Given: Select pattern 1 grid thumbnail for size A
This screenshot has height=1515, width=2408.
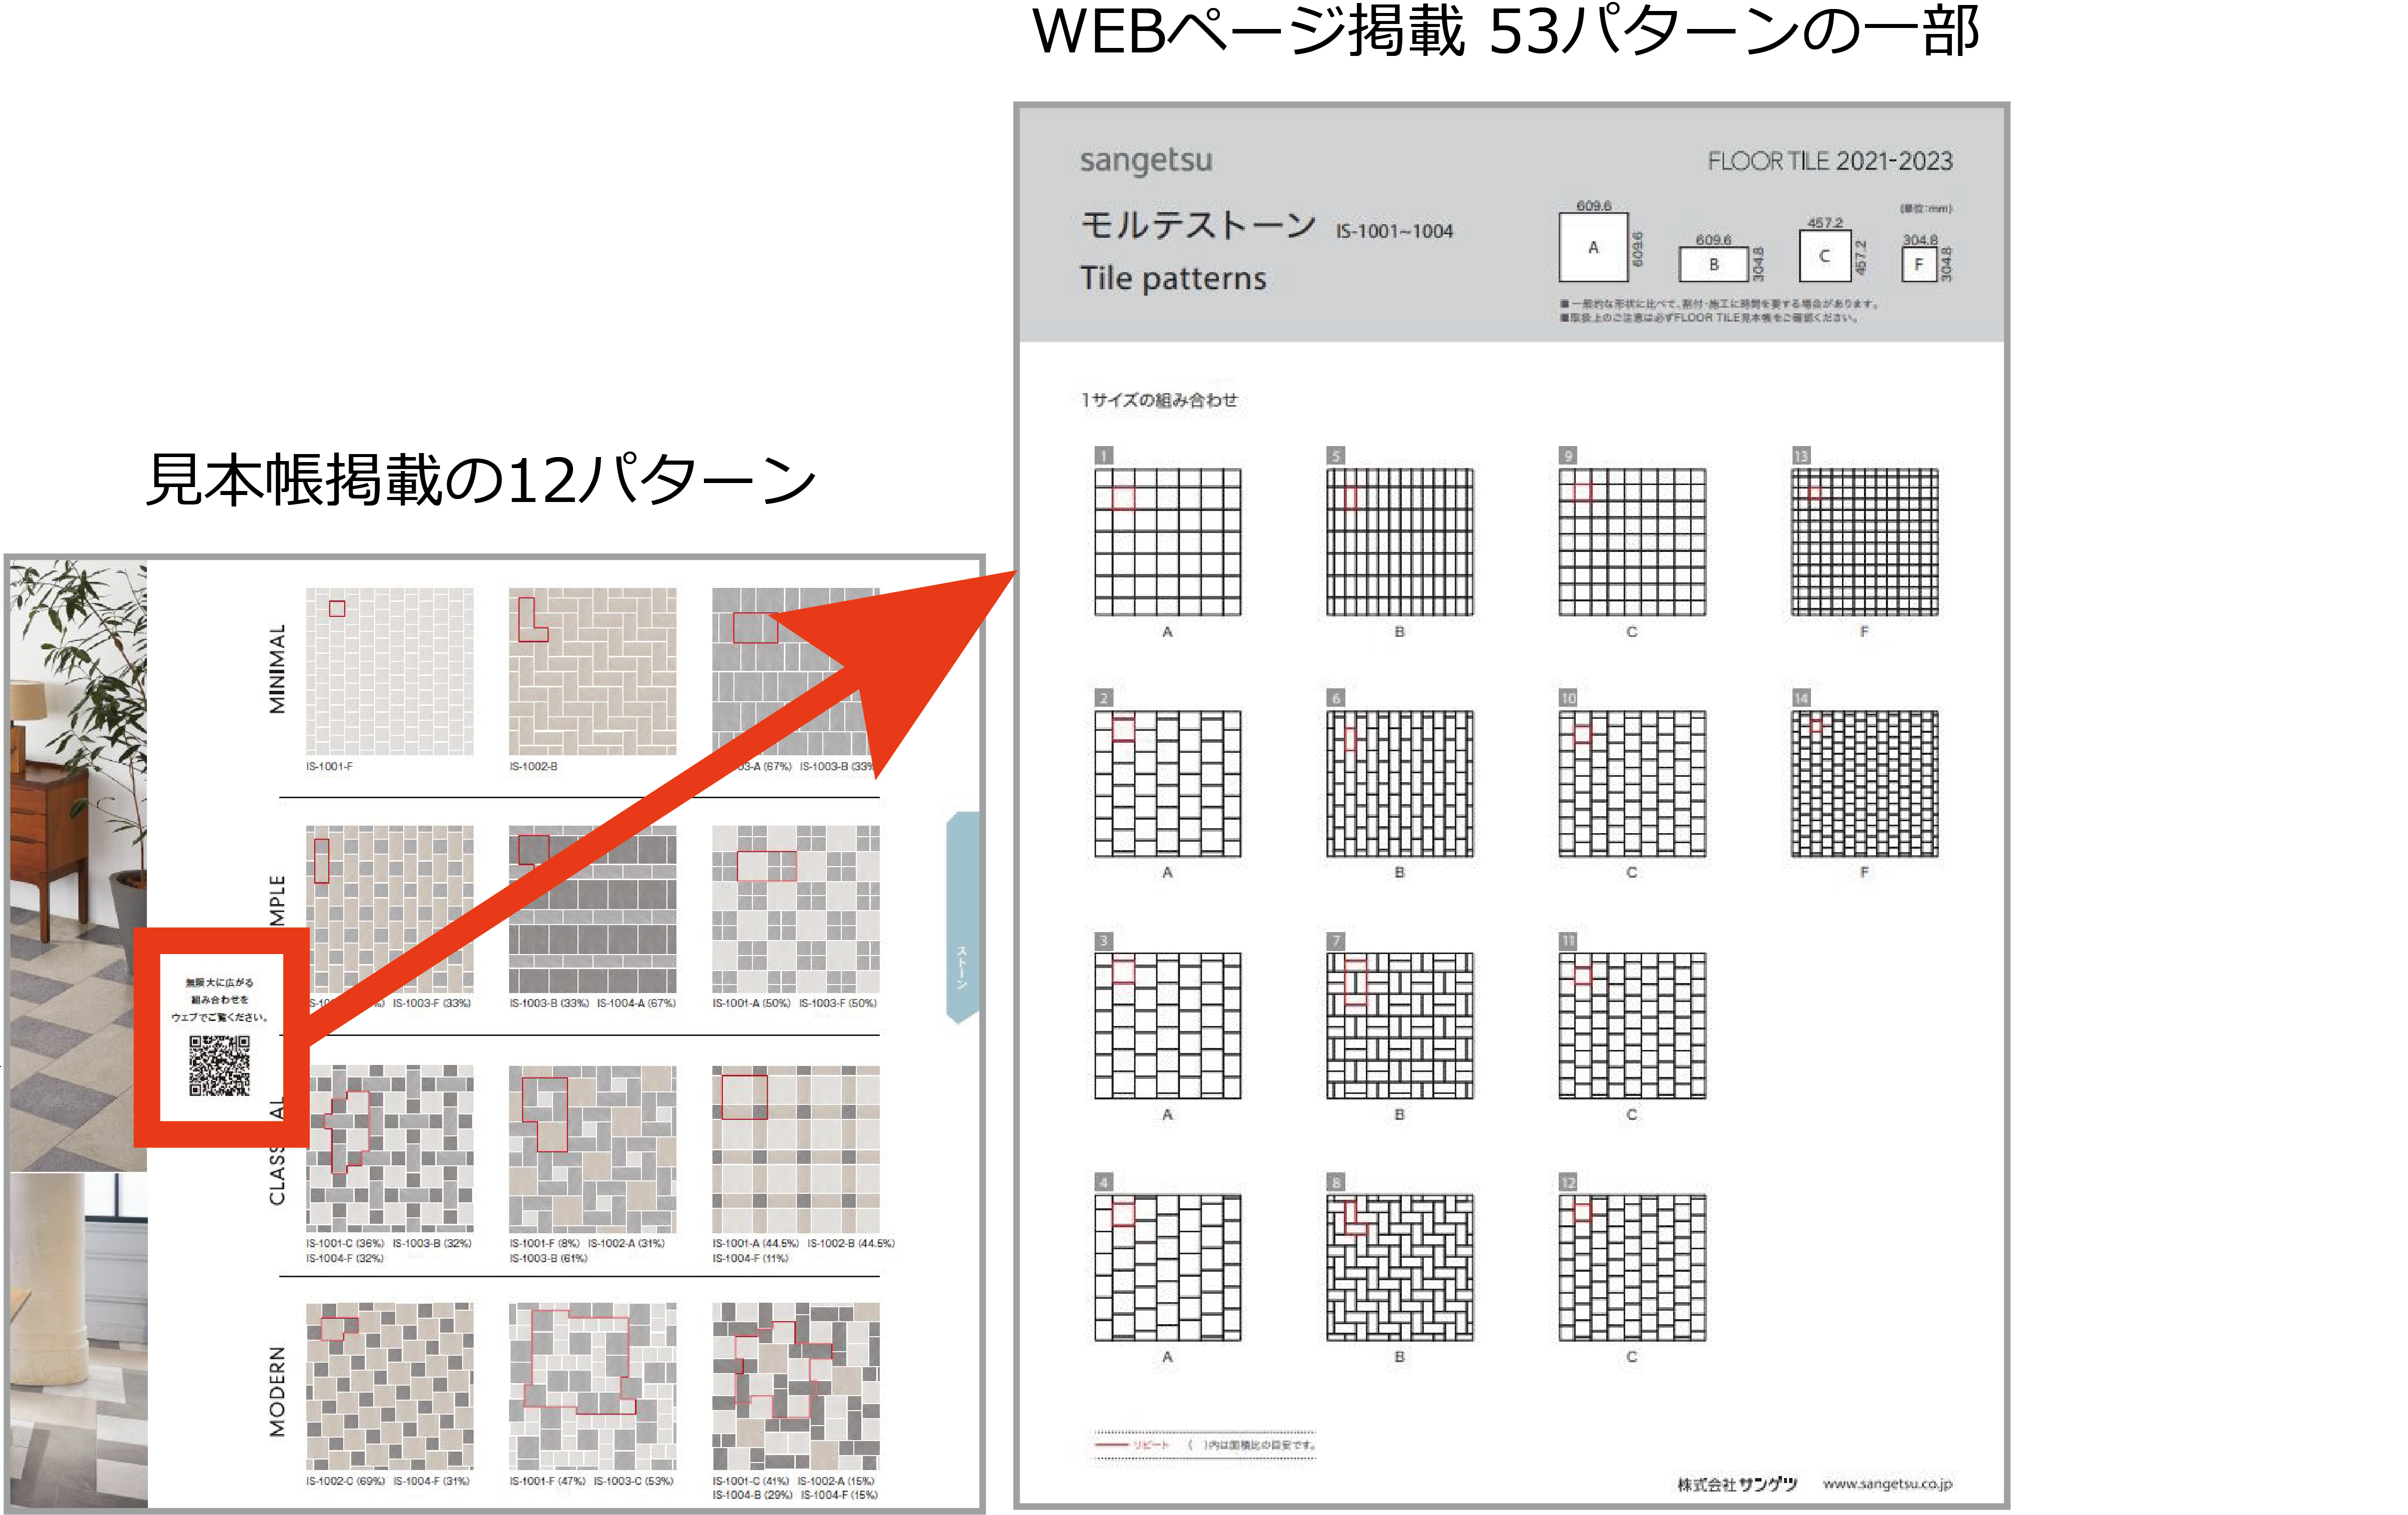Looking at the screenshot, I should click(1167, 542).
